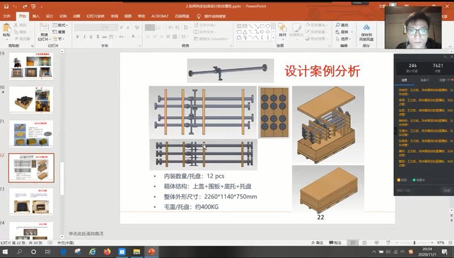Open the Windows Start menu
Image resolution: width=454 pixels, height=258 pixels.
click(6, 251)
